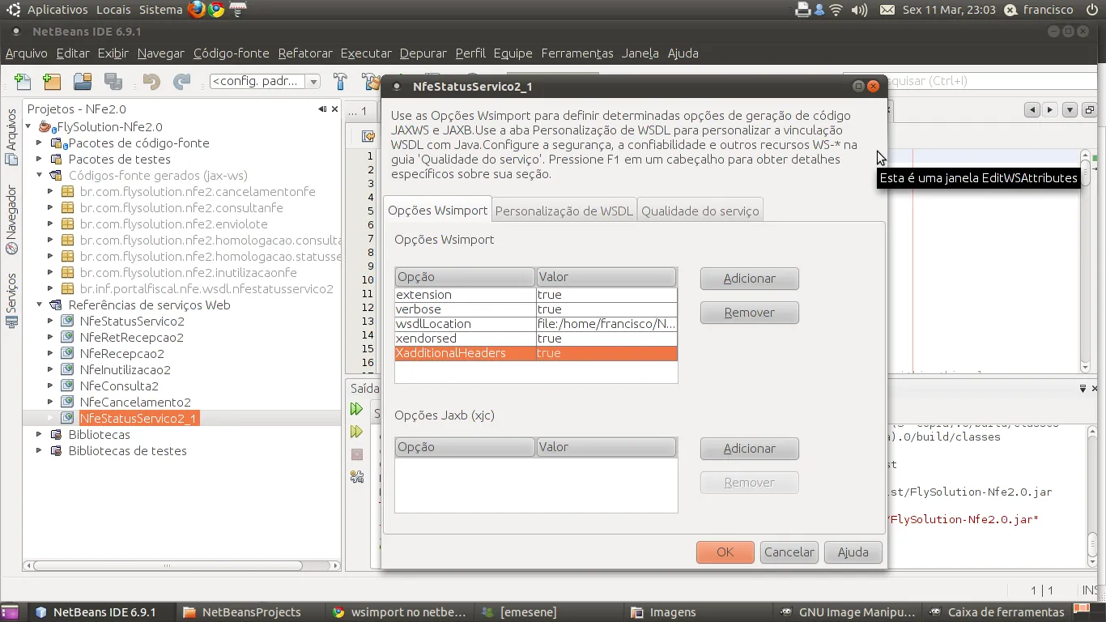Select the xendorsed option row
This screenshot has height=622, width=1106.
coord(536,339)
